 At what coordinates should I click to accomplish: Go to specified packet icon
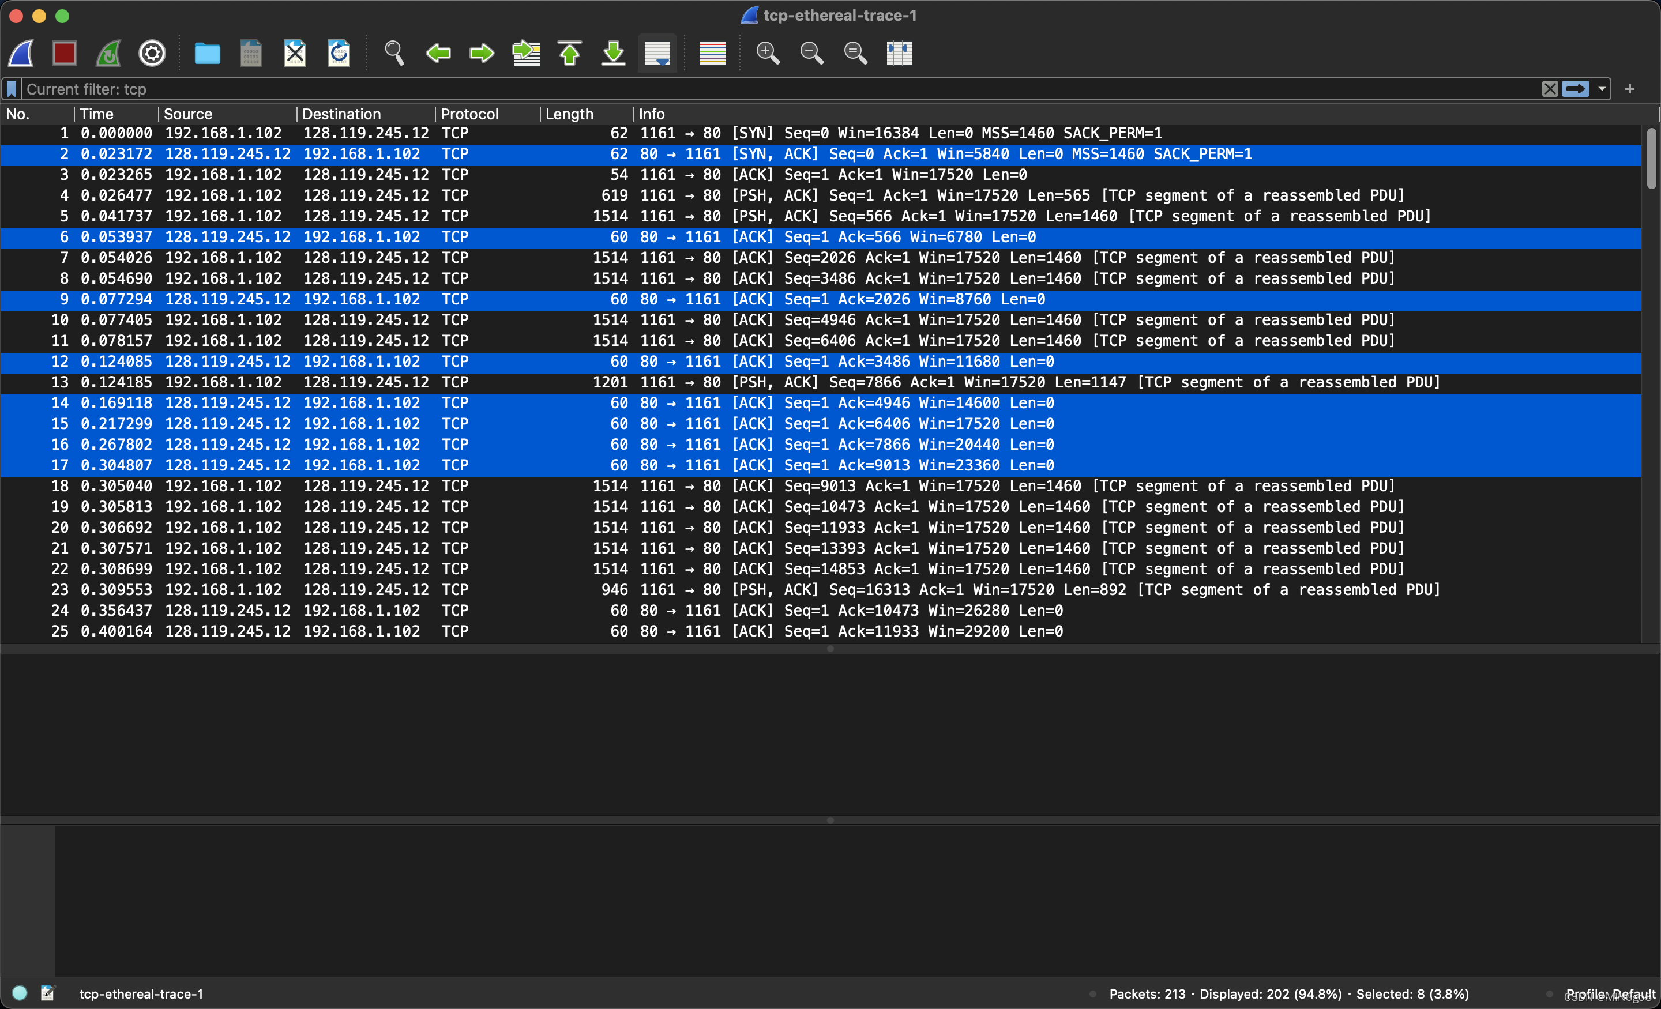[x=526, y=52]
